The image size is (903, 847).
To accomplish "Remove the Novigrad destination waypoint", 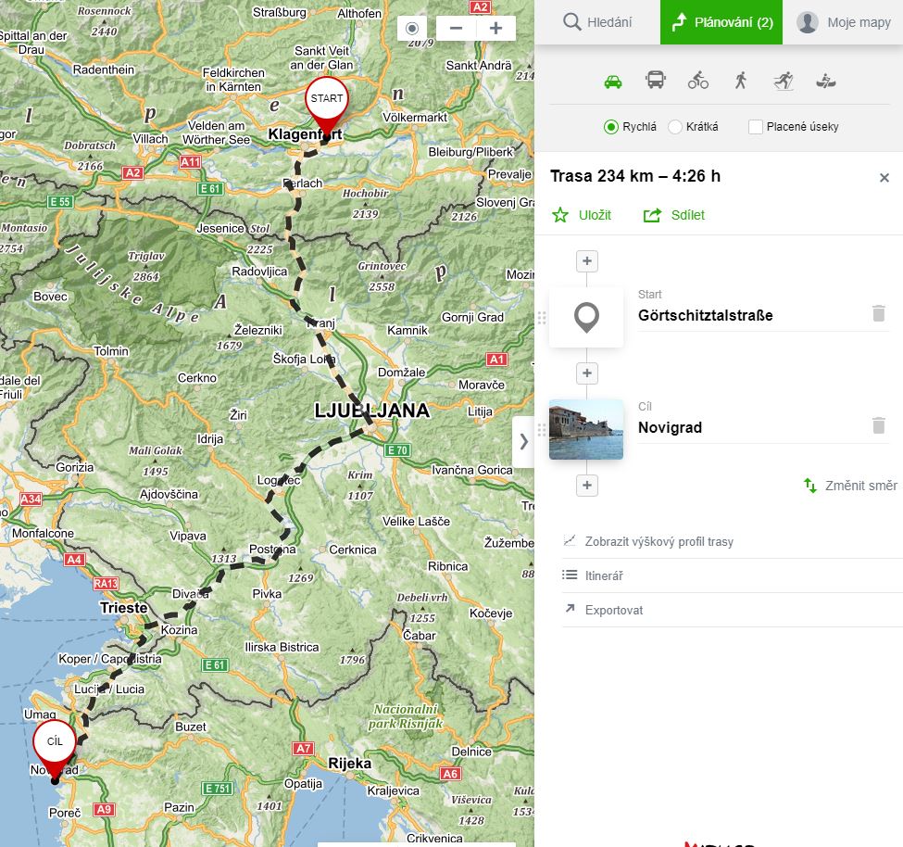I will tap(879, 425).
